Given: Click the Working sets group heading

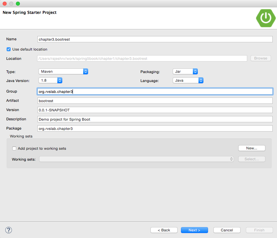Looking at the screenshot, I should (x=21, y=136).
